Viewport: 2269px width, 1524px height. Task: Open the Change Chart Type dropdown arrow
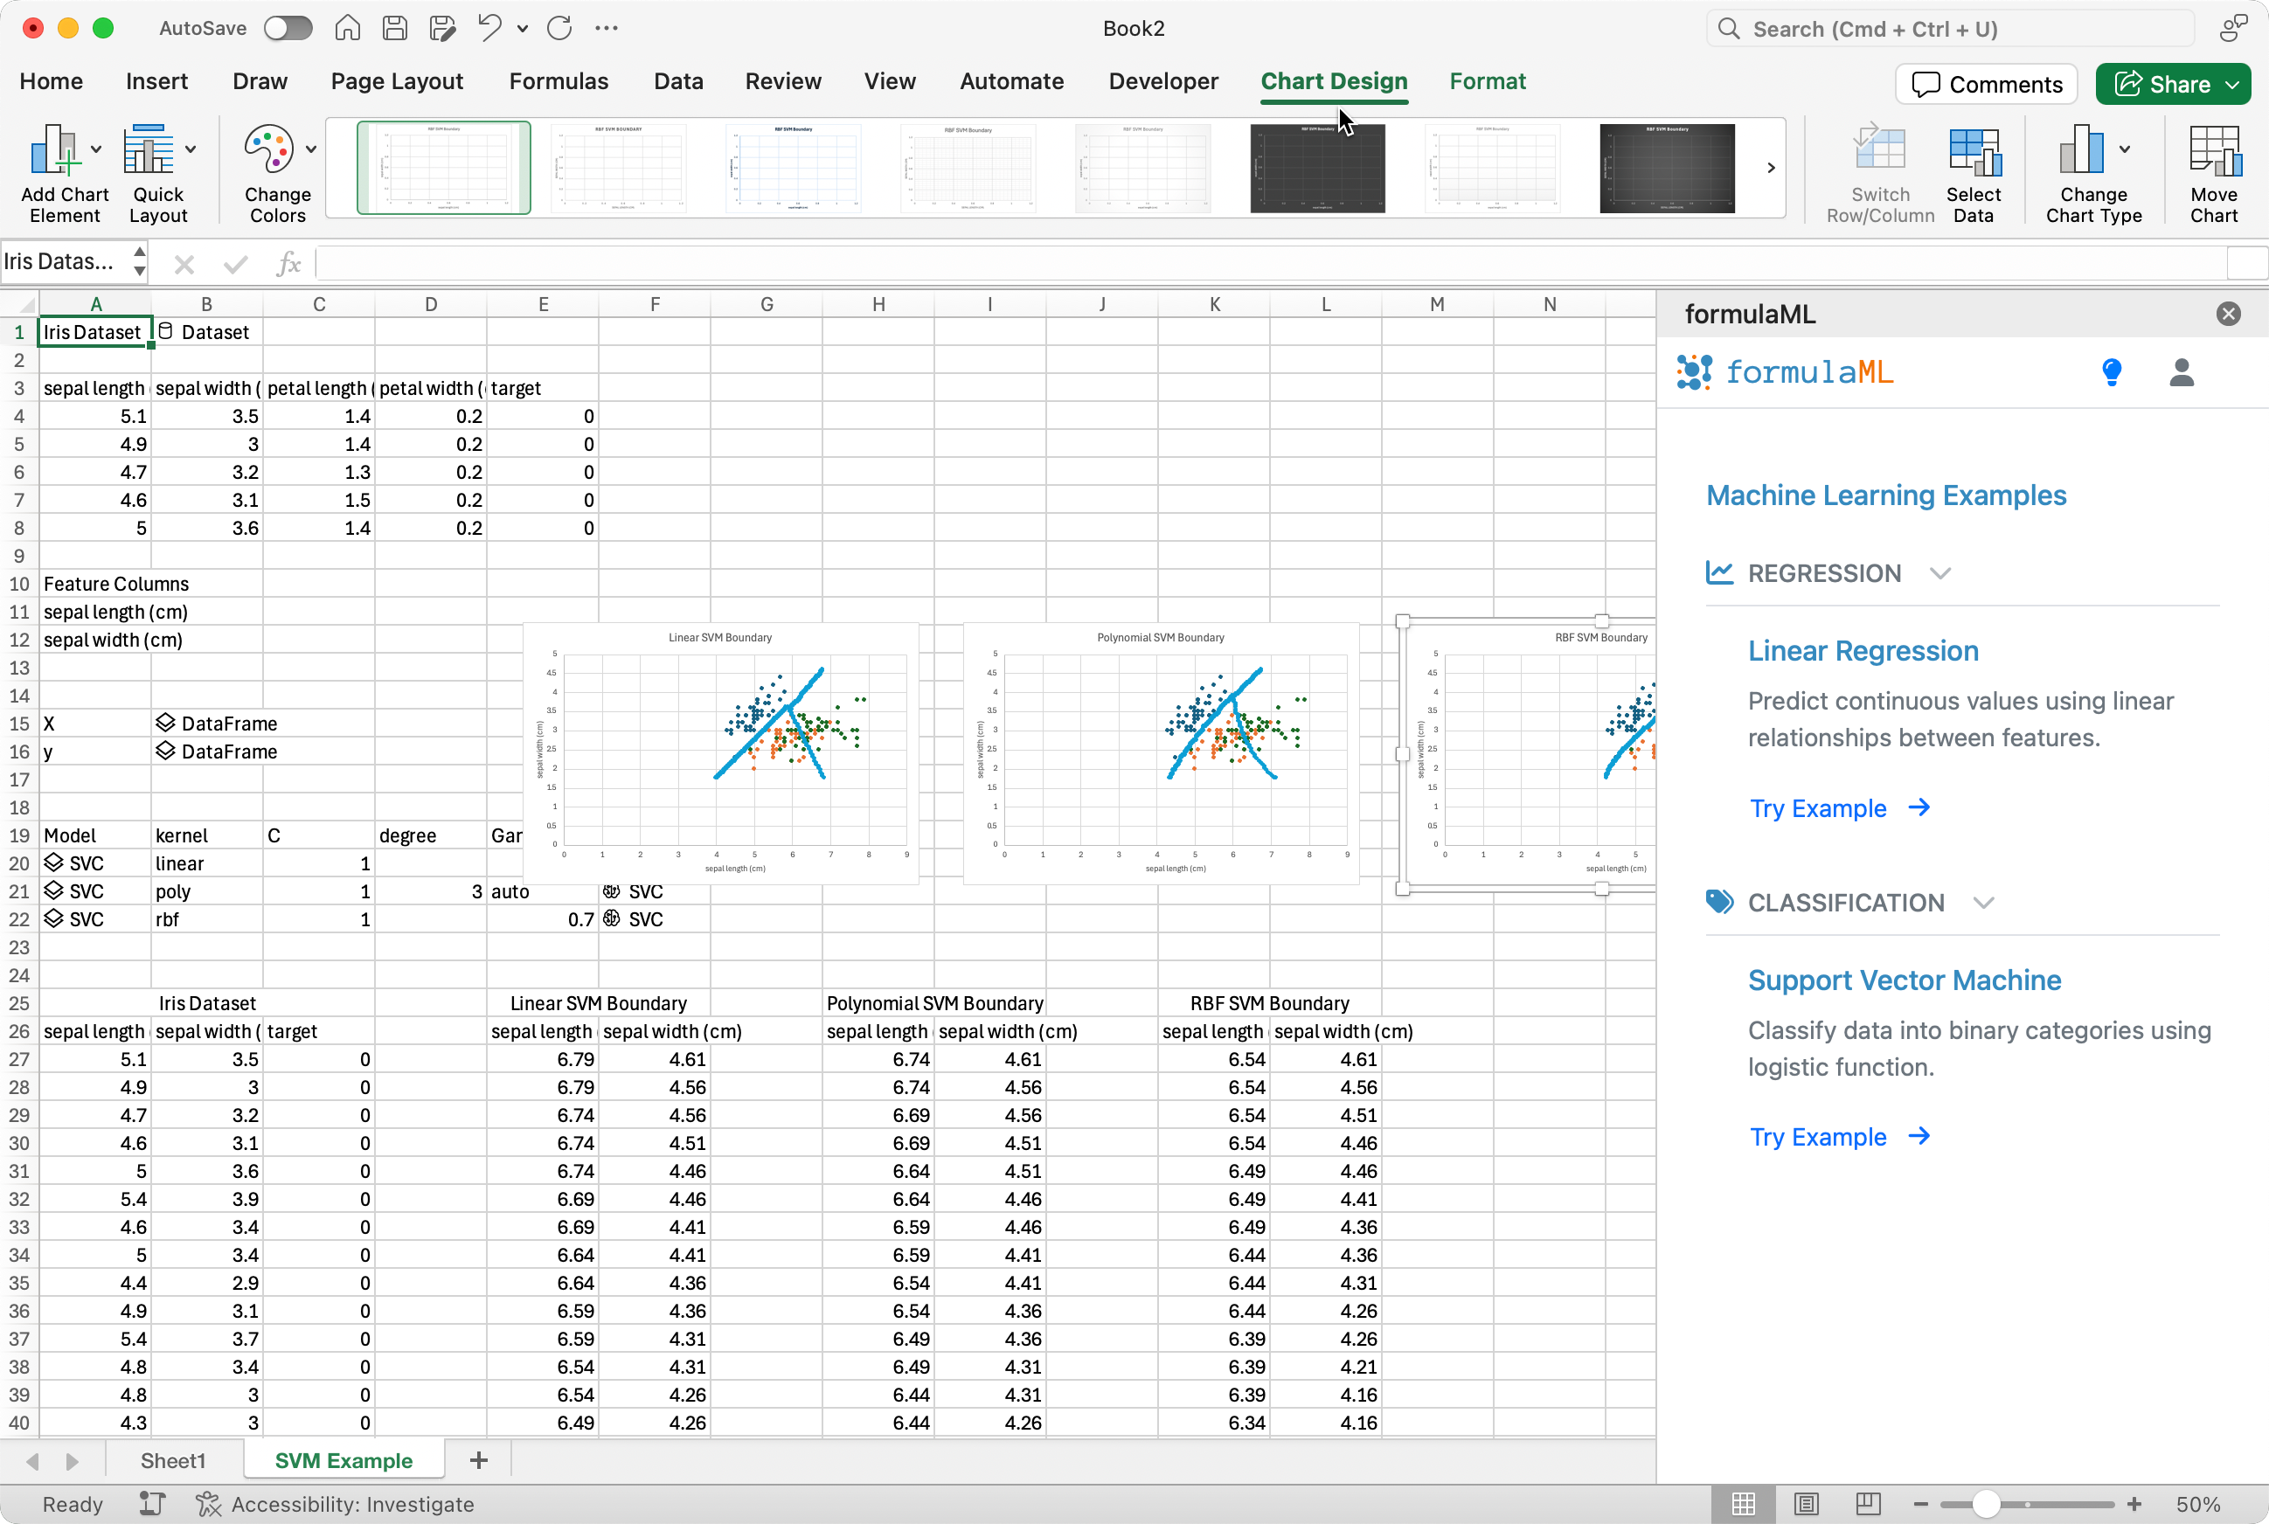2124,149
